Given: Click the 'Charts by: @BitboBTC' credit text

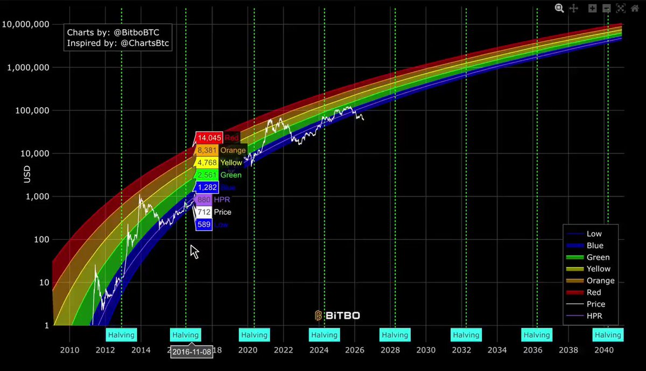Looking at the screenshot, I should [113, 32].
